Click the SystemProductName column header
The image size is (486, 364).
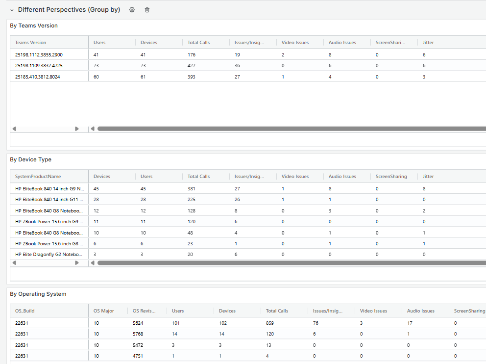38,177
